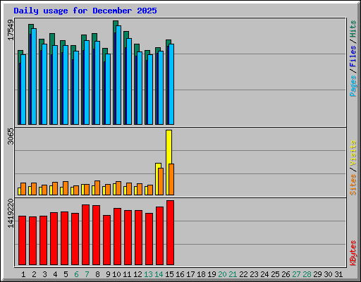361x282 pixels.
Task: Click the orange Sites bar for day 8
Action: pos(97,188)
